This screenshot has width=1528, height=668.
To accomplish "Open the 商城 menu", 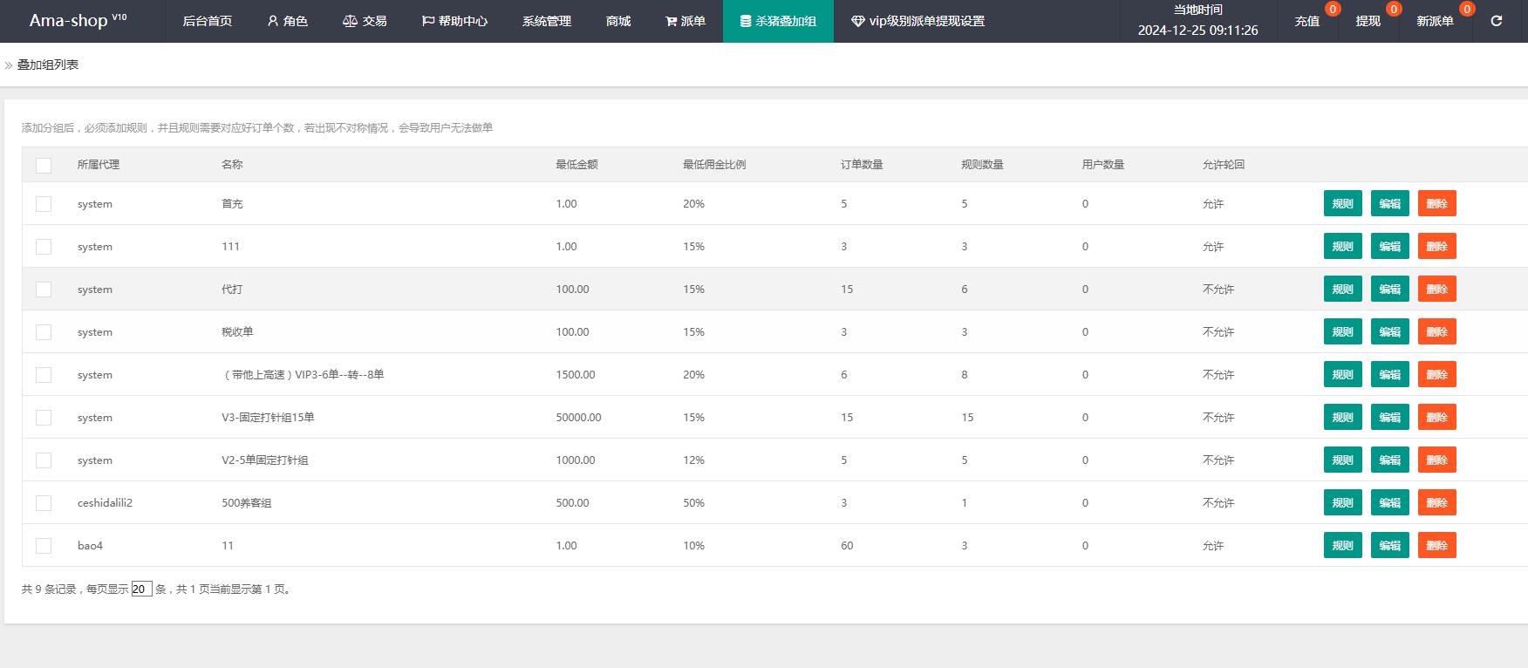I will [618, 21].
